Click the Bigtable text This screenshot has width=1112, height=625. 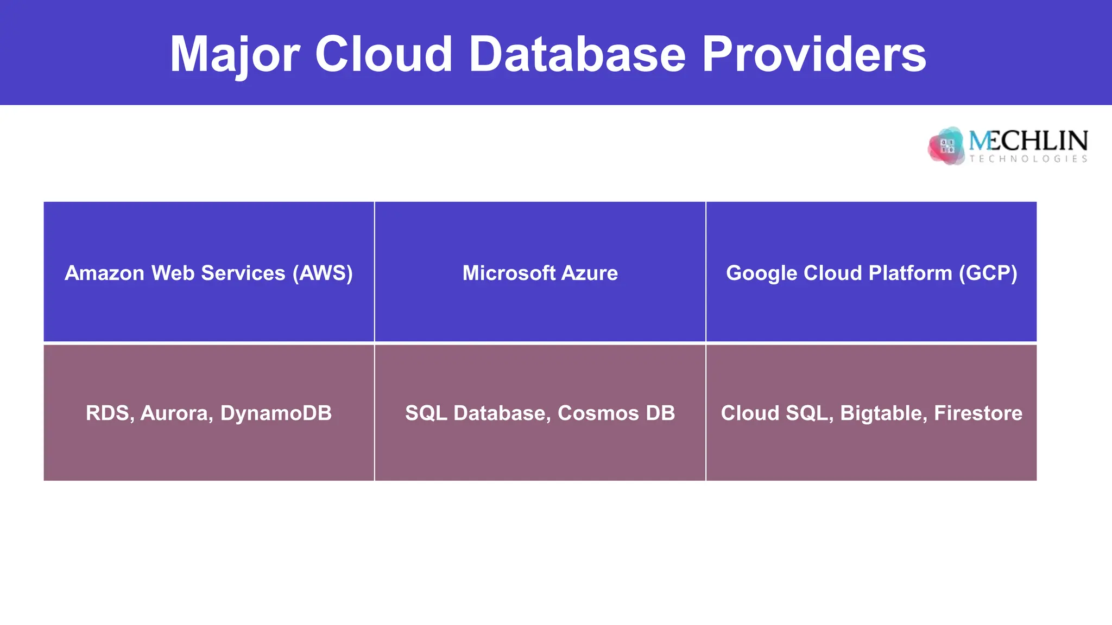tap(883, 414)
